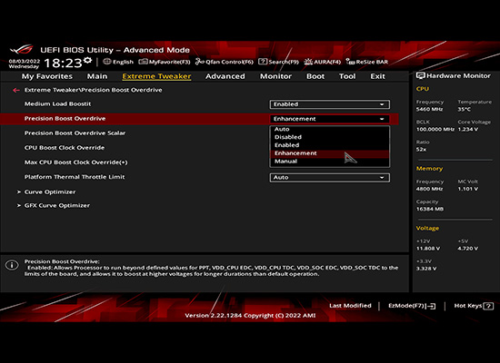The height and width of the screenshot is (363, 500).
Task: Open the My Favorites tab
Action: [x=47, y=76]
